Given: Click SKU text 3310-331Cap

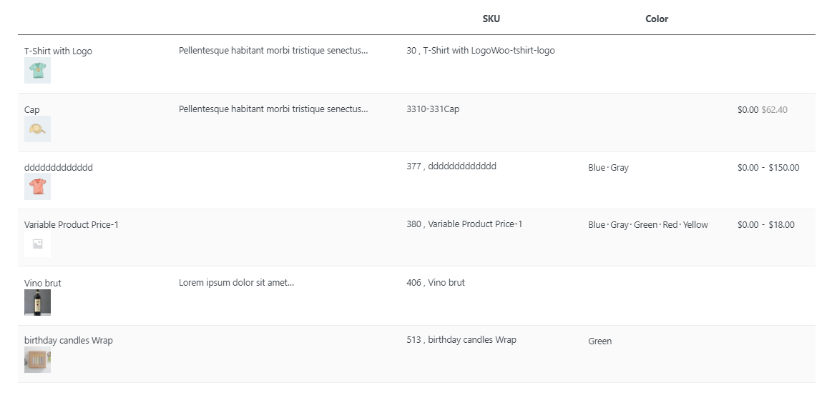Looking at the screenshot, I should (x=433, y=109).
